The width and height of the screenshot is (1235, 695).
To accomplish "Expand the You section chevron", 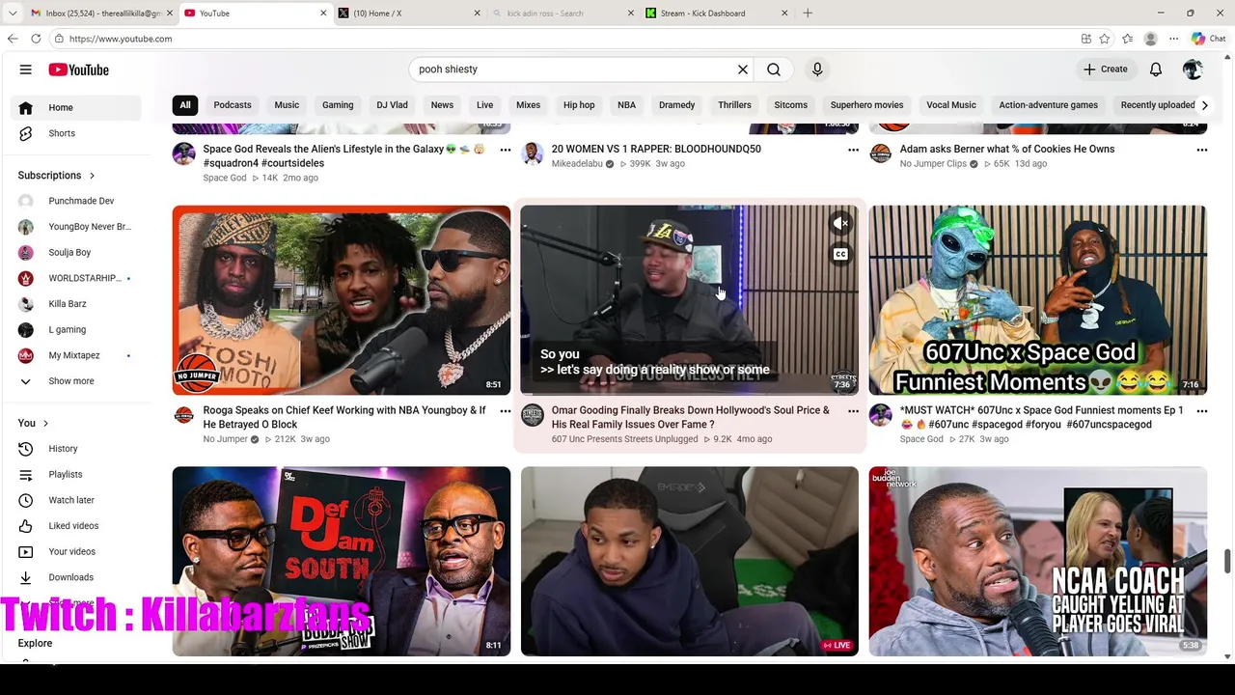I will tap(45, 423).
